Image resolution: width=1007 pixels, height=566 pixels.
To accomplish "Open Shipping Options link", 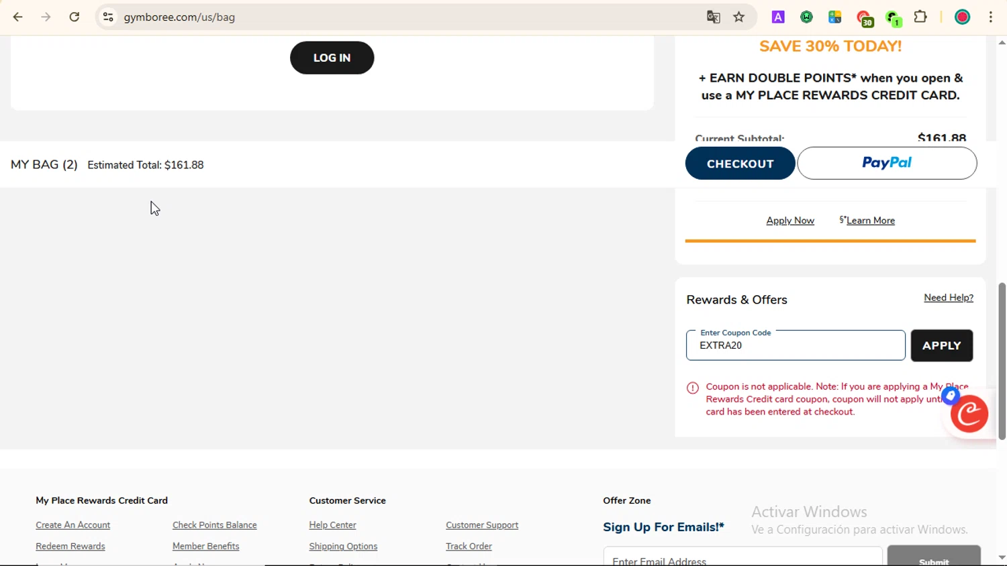I will [x=343, y=547].
